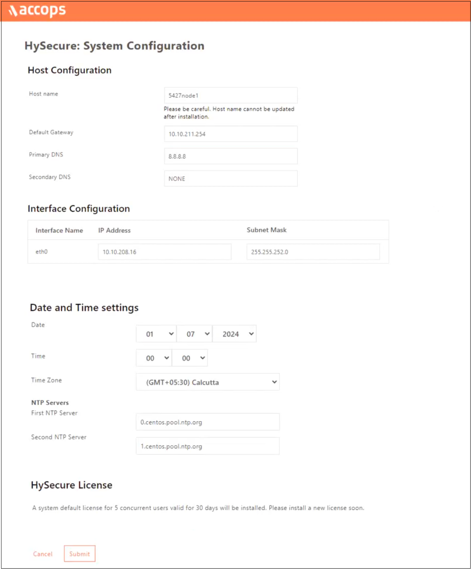This screenshot has width=471, height=569.
Task: Expand the year 2024 dropdown
Action: (x=234, y=334)
